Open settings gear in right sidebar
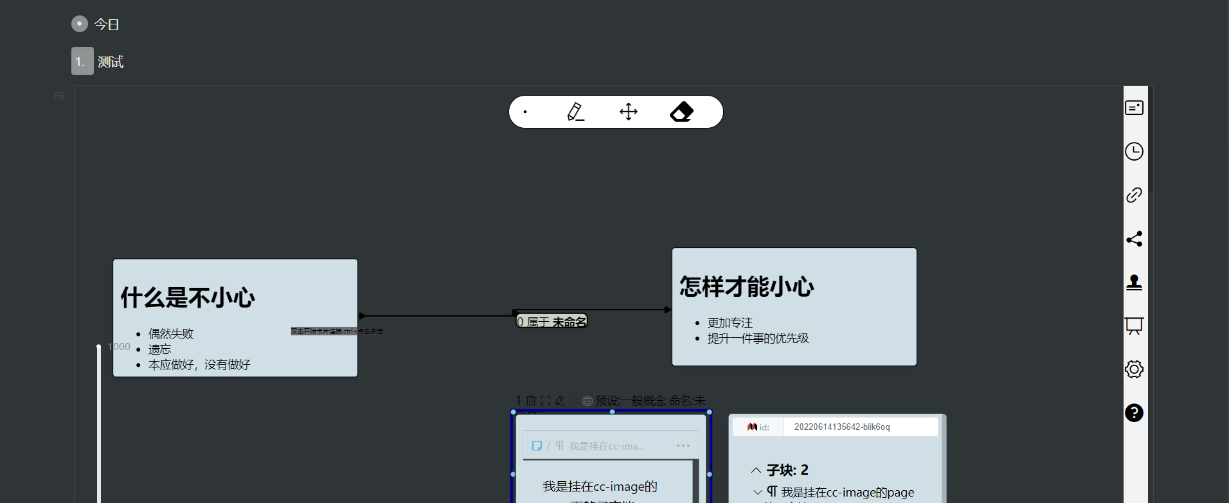The image size is (1229, 503). tap(1134, 369)
